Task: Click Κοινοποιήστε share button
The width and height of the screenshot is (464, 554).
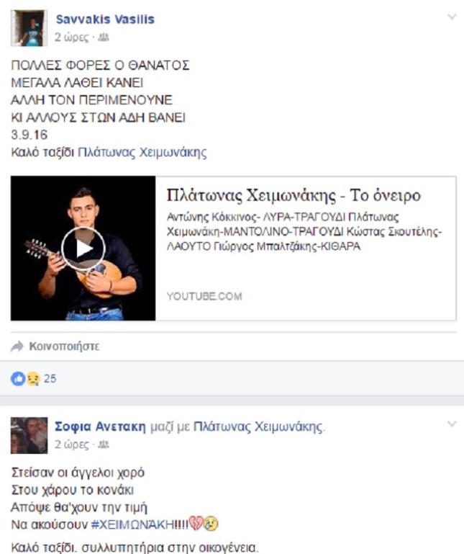Action: [x=64, y=347]
